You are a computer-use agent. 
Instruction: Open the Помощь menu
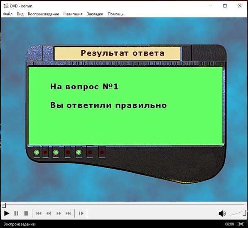coord(115,14)
